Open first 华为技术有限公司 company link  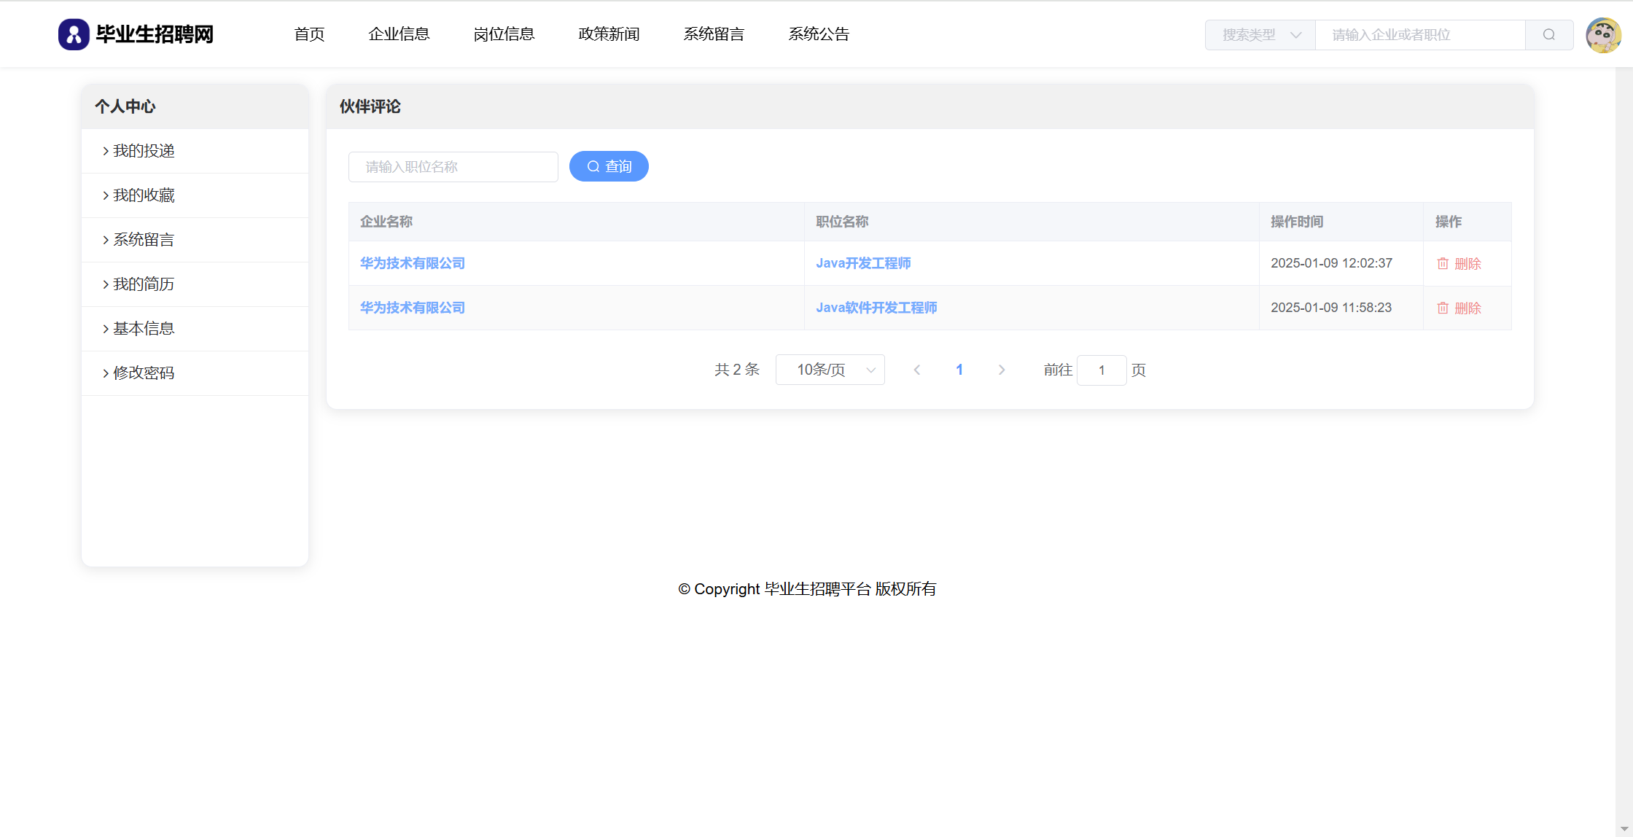413,263
